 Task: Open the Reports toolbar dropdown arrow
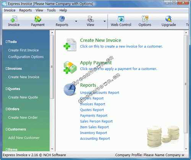point(76,21)
